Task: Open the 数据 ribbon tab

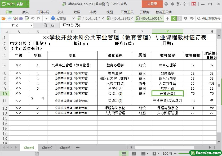Action: [x=77, y=12]
